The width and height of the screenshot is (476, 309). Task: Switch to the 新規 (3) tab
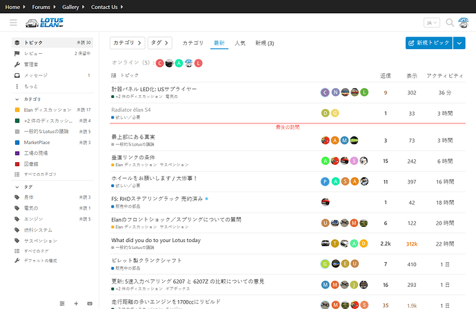click(265, 43)
